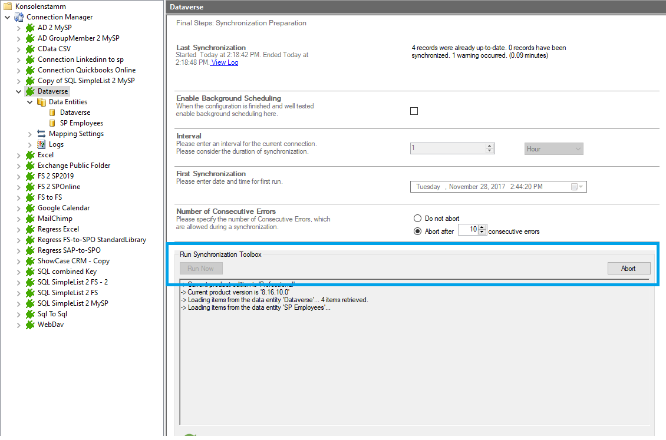Screen dimensions: 666x440
Task: Select the 'Abort after' radio option
Action: tap(418, 231)
